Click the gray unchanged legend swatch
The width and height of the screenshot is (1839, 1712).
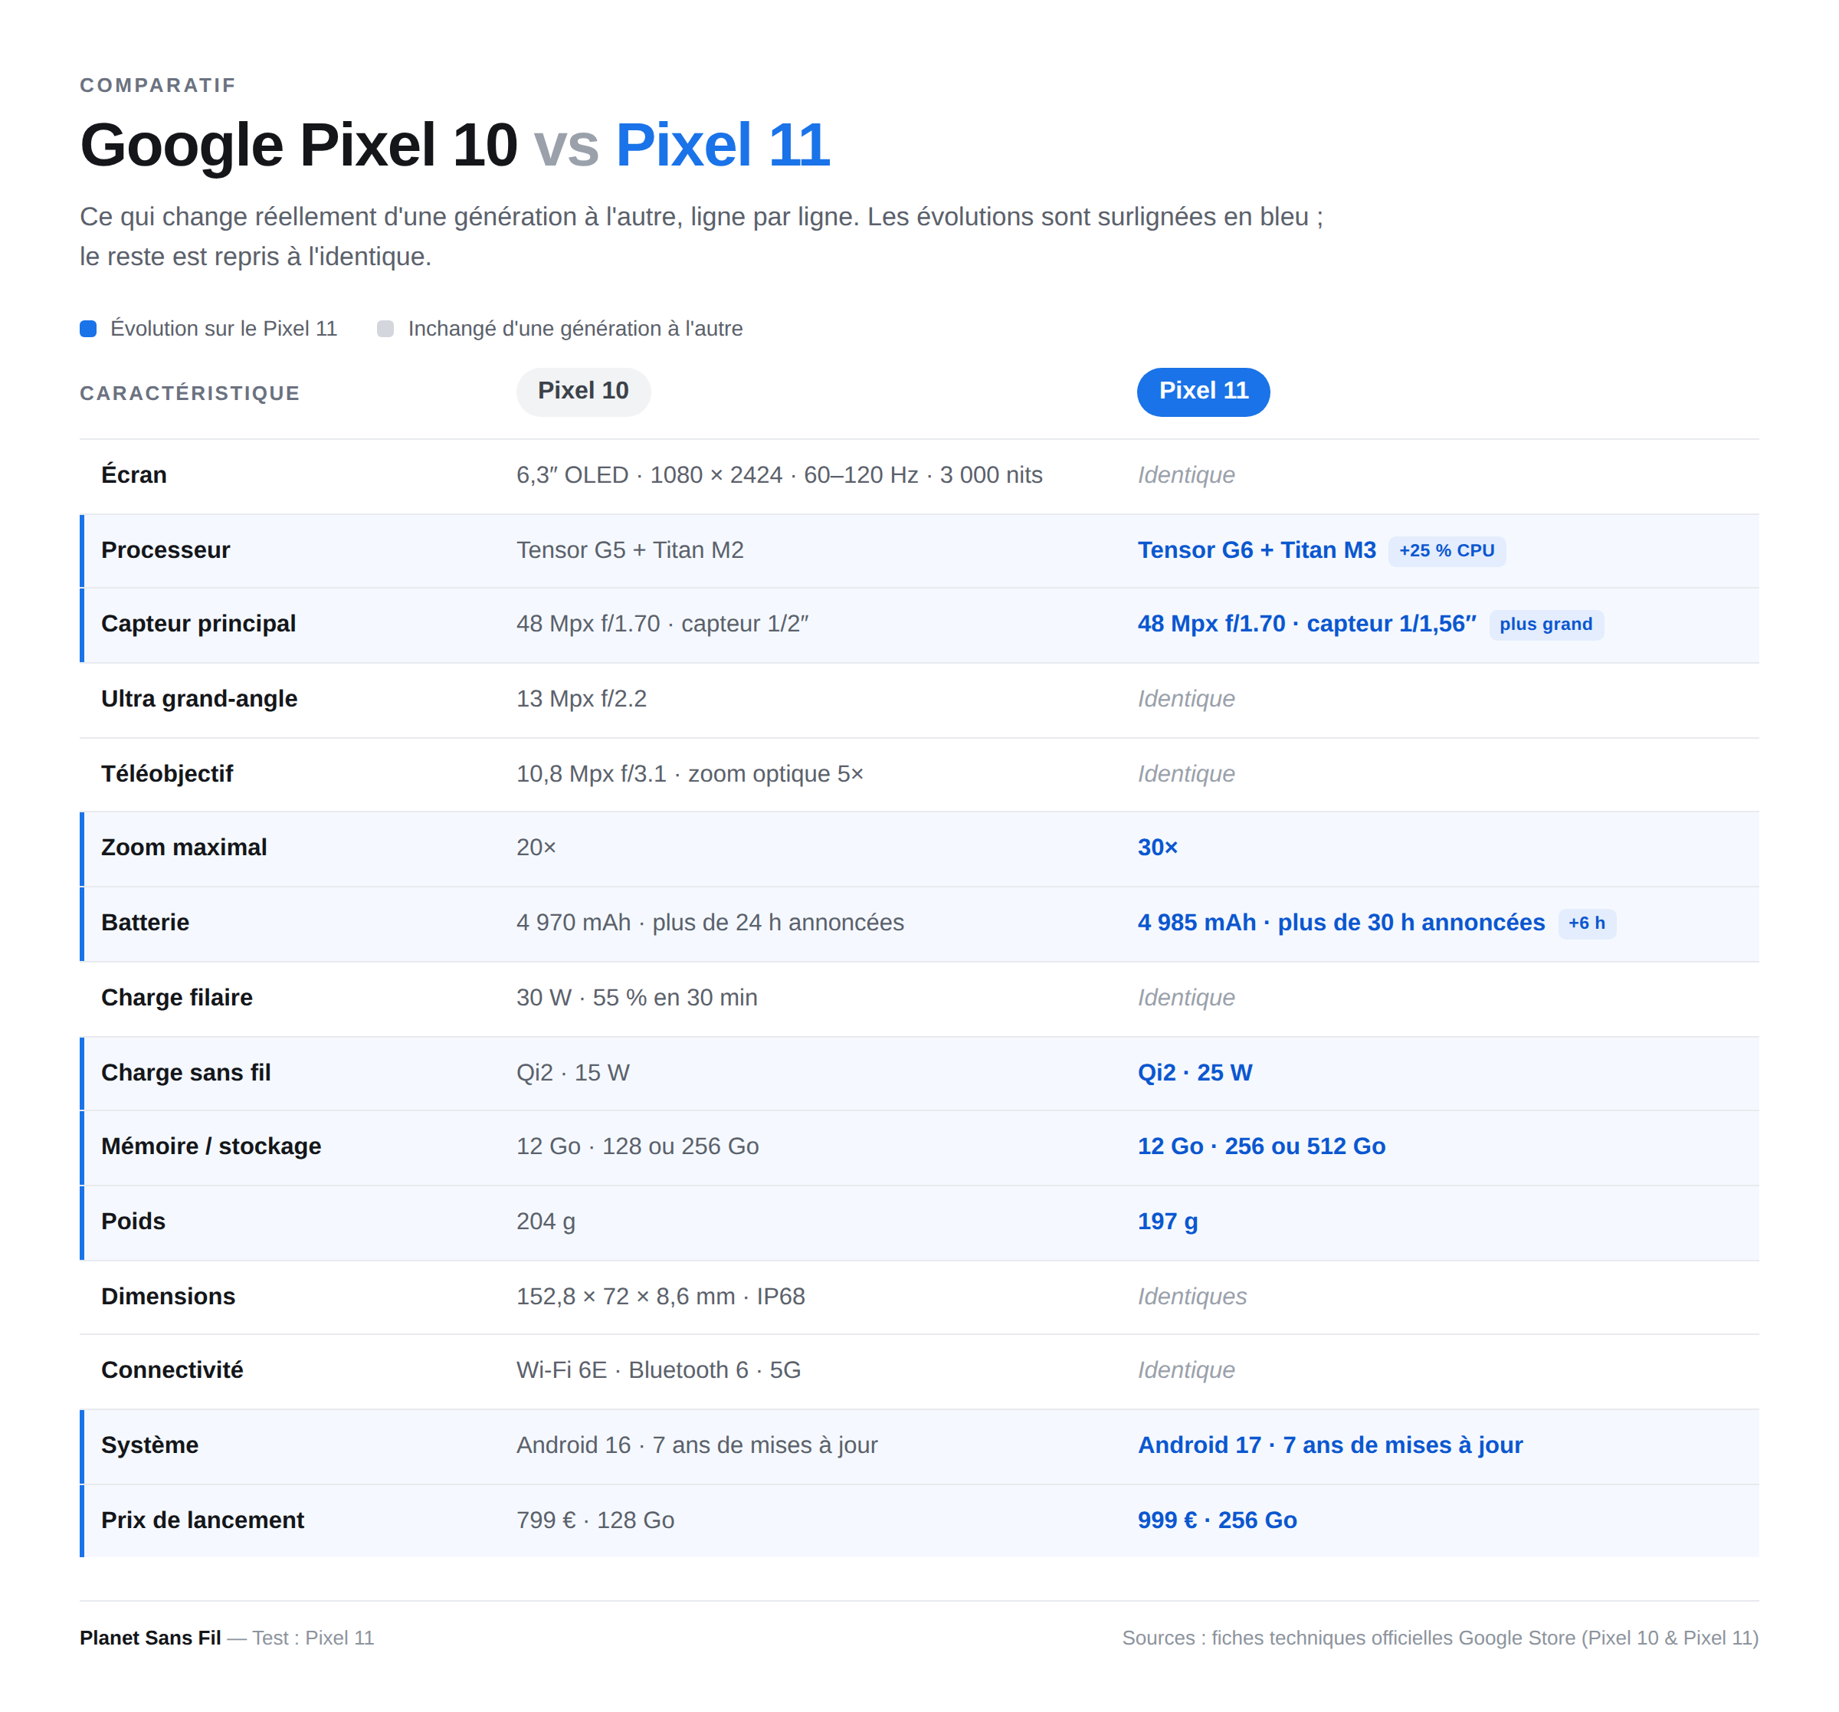click(x=385, y=329)
